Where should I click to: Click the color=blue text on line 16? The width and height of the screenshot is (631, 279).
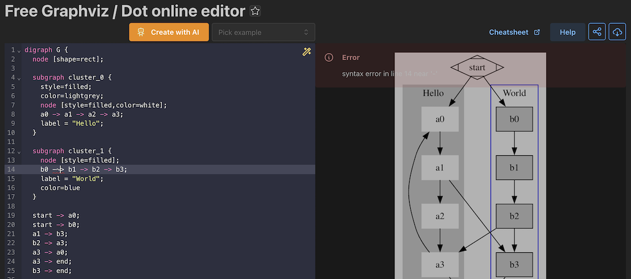tap(60, 188)
